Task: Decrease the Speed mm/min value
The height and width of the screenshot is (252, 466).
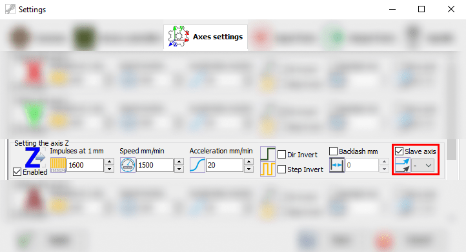Action: click(179, 169)
